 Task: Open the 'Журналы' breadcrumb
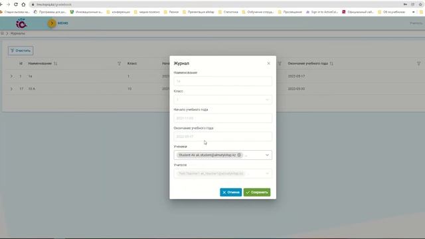pyautogui.click(x=18, y=33)
